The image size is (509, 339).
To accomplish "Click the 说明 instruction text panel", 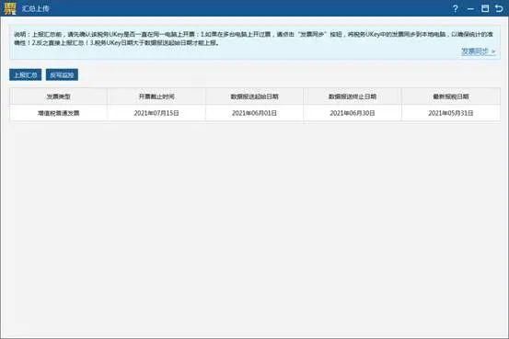I will pos(255,42).
